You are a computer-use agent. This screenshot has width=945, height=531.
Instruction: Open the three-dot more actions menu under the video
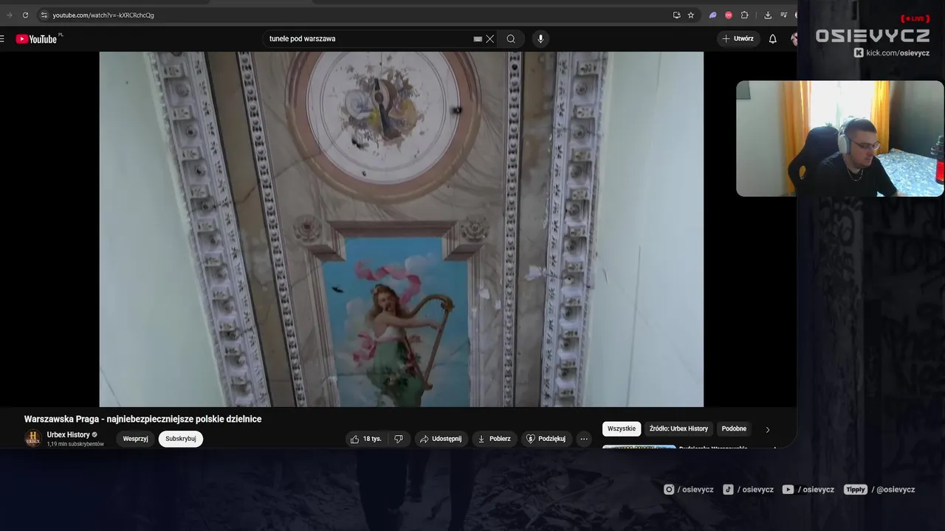coord(584,439)
